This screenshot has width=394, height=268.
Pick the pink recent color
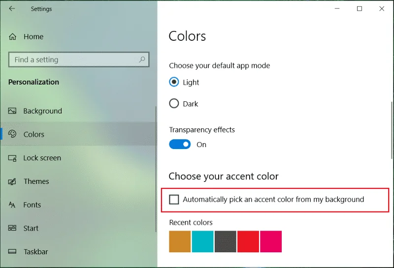[x=271, y=241]
